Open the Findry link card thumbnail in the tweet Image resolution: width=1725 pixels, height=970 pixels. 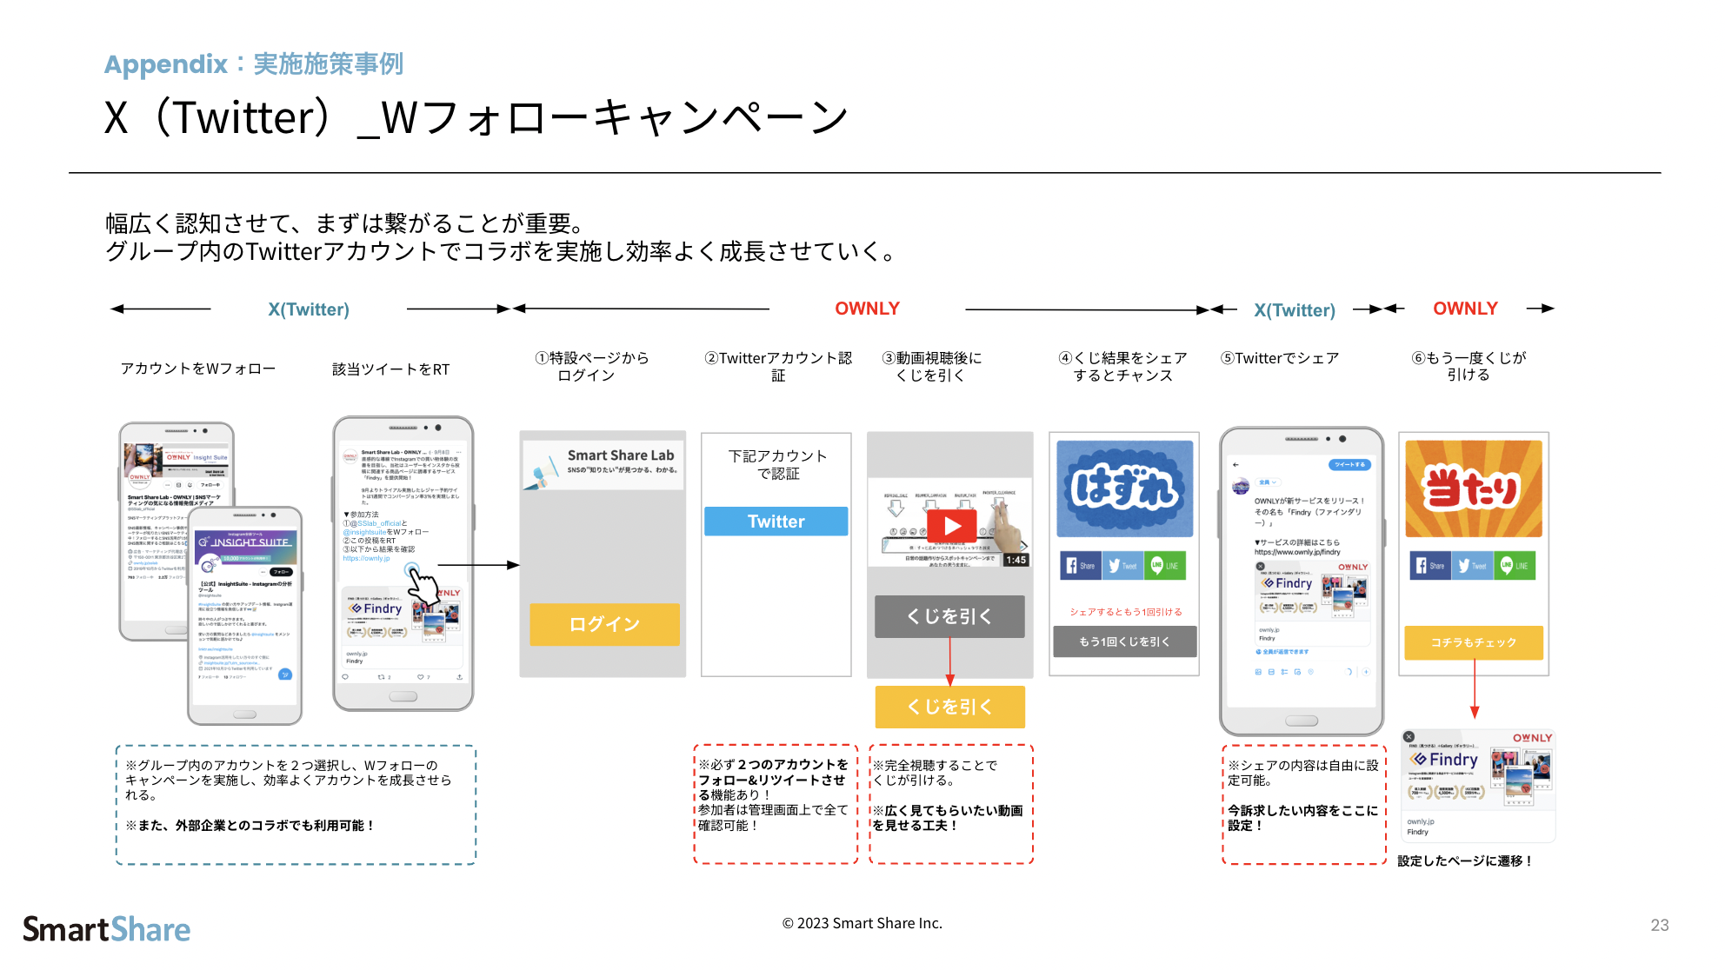tap(1313, 591)
